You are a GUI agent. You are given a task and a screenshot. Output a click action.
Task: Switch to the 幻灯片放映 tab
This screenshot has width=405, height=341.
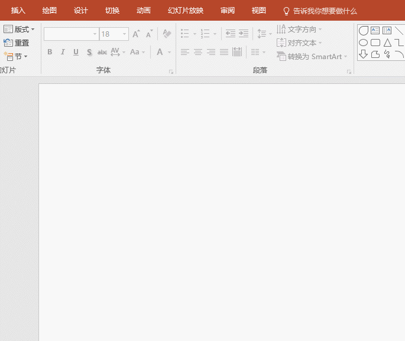[x=186, y=11]
